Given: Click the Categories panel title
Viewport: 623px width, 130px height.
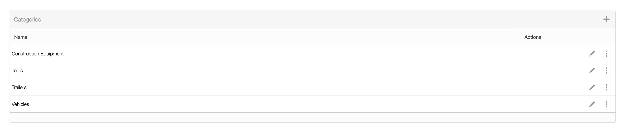Looking at the screenshot, I should (27, 19).
